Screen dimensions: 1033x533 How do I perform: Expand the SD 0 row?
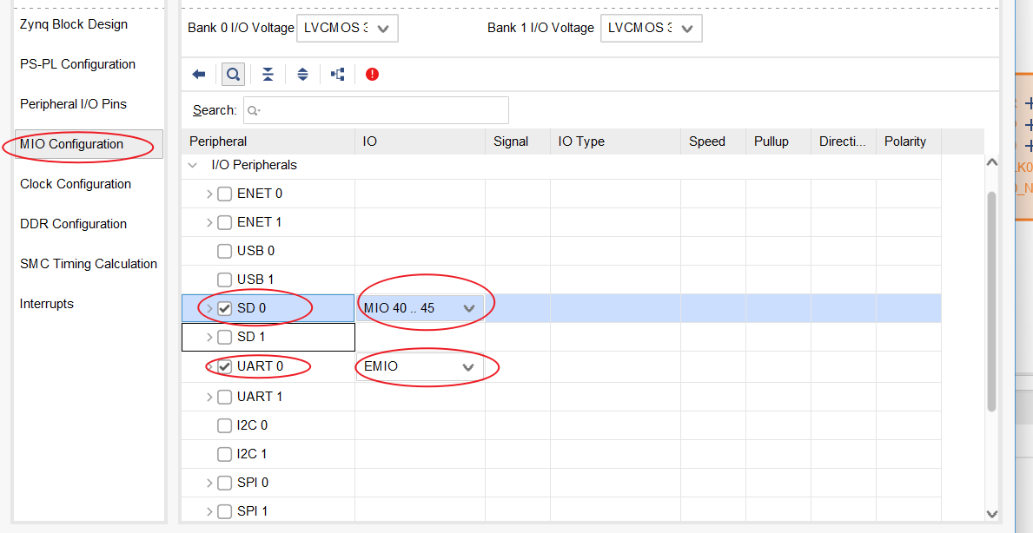209,309
